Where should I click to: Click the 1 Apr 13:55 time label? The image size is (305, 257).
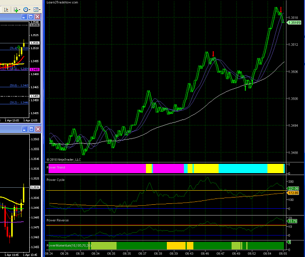click(30, 120)
